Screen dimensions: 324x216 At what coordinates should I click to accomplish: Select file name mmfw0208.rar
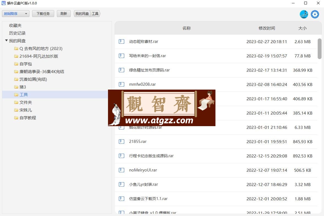pos(142,84)
